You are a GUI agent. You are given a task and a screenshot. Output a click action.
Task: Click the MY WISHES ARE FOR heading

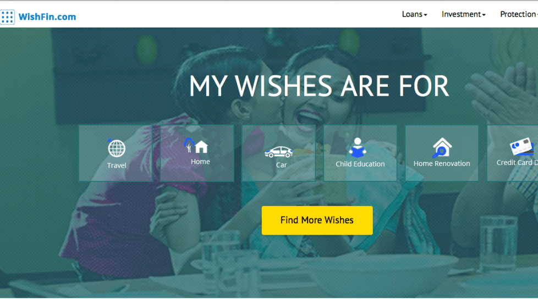(319, 86)
